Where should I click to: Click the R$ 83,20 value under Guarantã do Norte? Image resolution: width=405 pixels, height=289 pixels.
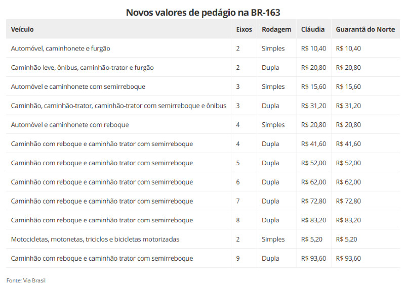(348, 220)
